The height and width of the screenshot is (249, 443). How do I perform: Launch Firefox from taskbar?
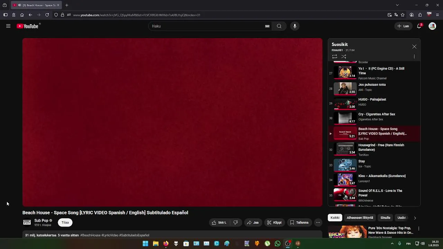pyautogui.click(x=166, y=243)
